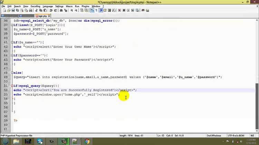
Task: Open the Macro menu
Action: point(69,6)
